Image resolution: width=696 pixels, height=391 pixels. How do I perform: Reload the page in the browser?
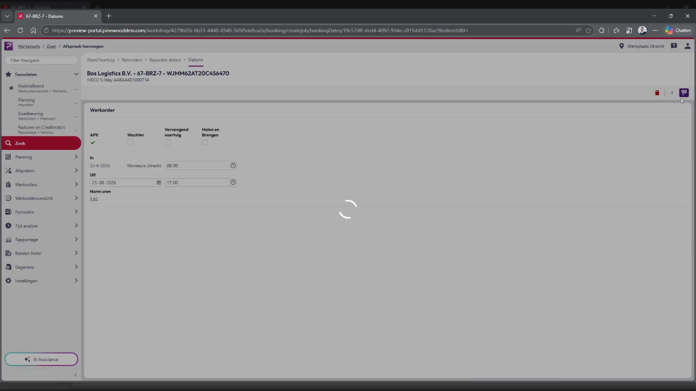(20, 30)
